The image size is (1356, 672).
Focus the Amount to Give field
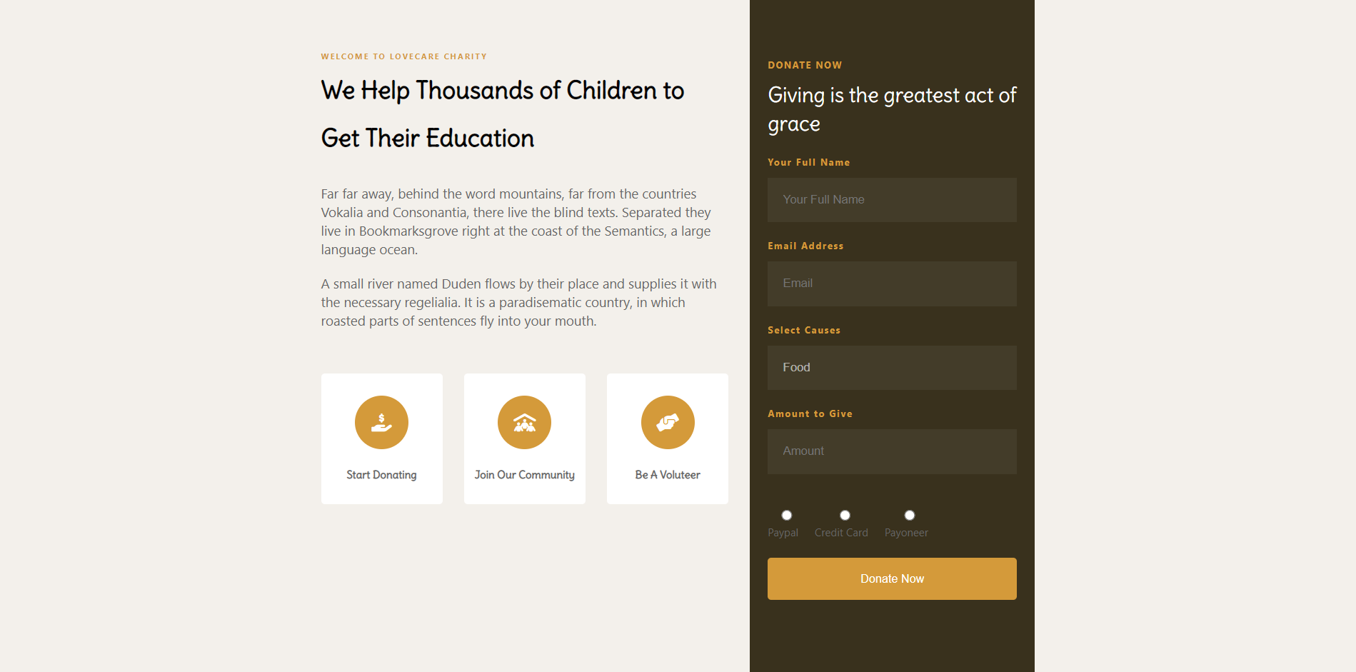coord(892,451)
